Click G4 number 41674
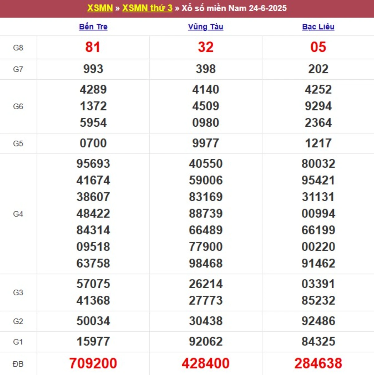The height and width of the screenshot is (375, 374). [93, 180]
